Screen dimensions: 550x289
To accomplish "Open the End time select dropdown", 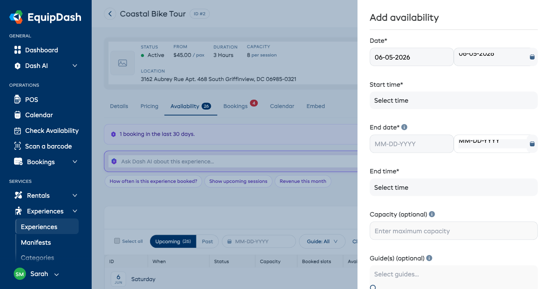I will (x=454, y=187).
